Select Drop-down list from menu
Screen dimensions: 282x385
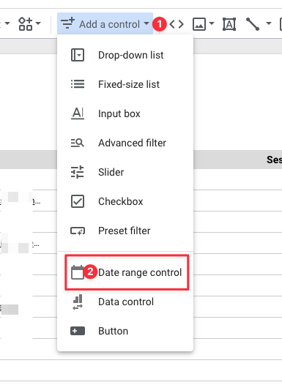tap(125, 55)
